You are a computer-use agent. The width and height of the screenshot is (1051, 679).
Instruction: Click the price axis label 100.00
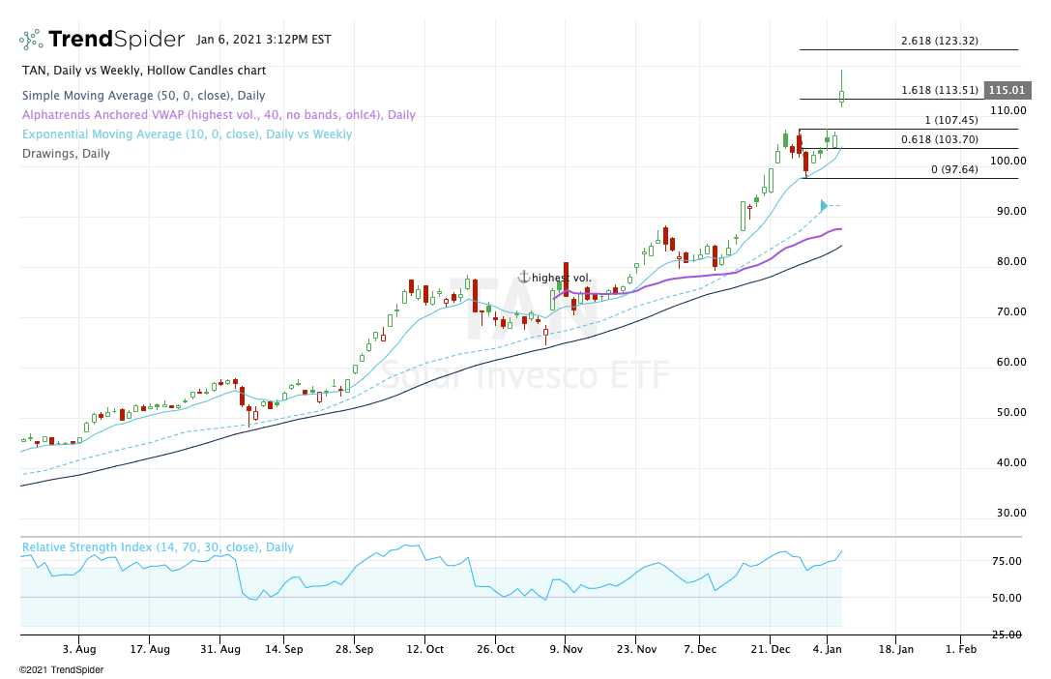click(1010, 161)
